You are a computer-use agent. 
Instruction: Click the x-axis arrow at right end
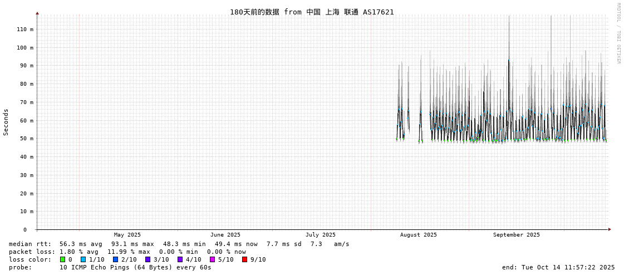tap(610, 229)
